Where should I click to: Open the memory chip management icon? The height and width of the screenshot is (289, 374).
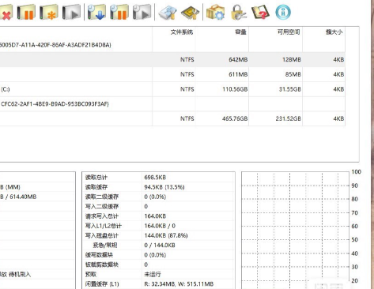pyautogui.click(x=190, y=13)
